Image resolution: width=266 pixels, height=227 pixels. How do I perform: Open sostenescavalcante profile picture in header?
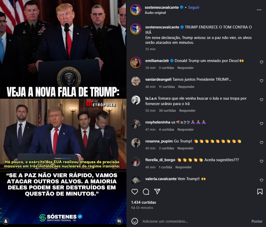click(136, 10)
